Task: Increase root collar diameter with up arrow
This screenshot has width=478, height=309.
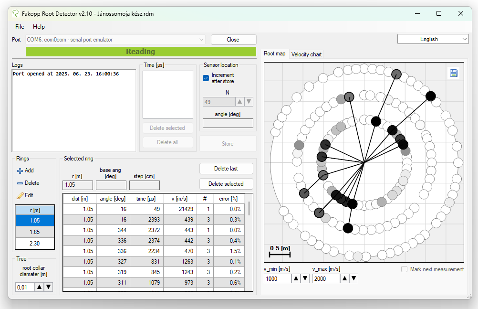Action: (40, 287)
